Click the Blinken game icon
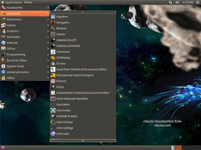 click(53, 28)
